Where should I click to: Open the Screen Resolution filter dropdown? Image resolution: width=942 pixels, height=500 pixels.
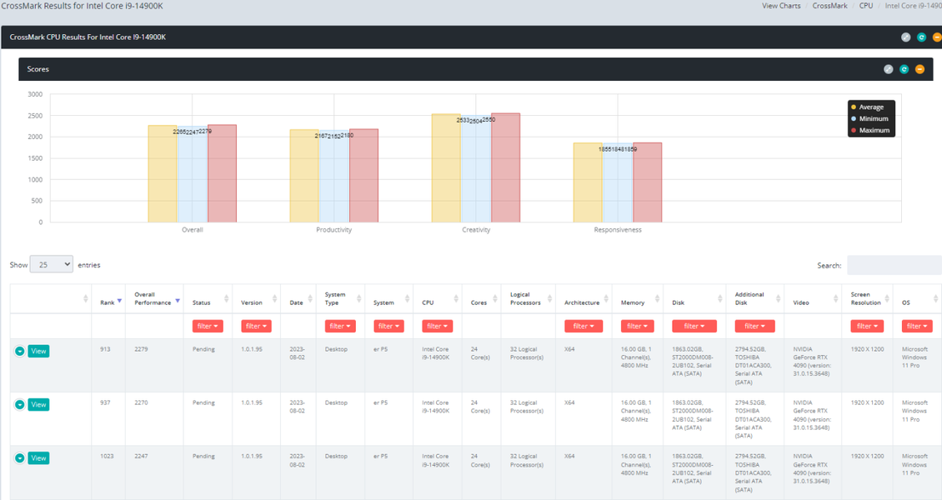(x=868, y=326)
